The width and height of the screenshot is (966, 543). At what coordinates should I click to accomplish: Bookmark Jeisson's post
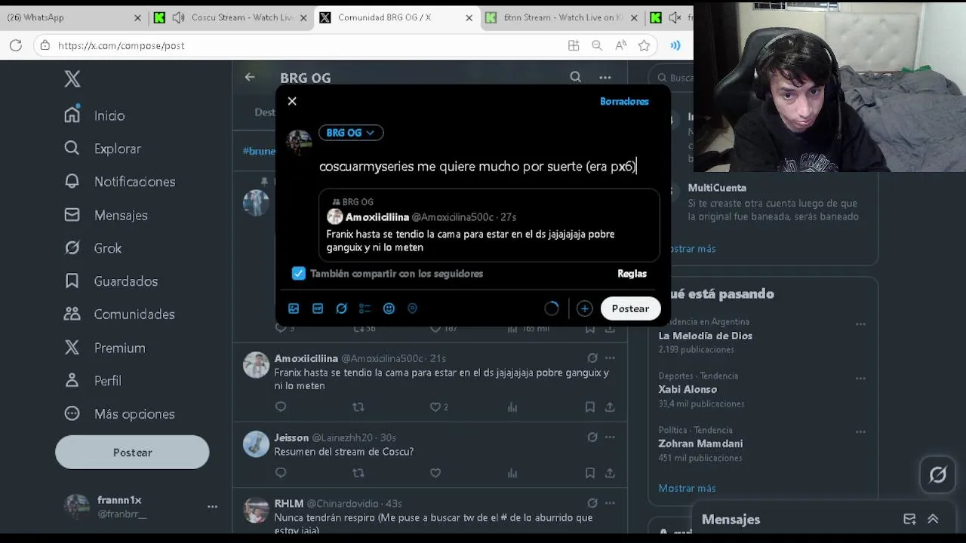click(590, 473)
